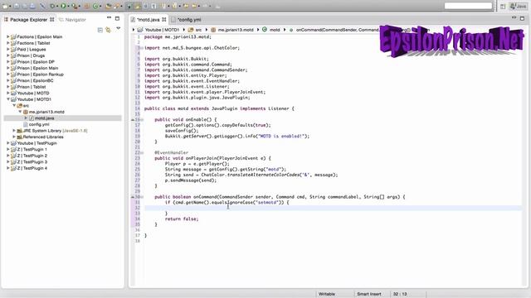Image resolution: width=531 pixels, height=298 pixels.
Task: Click the Print toolbar icon
Action: point(32,6)
